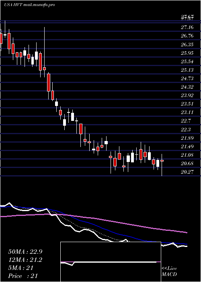Select the 27.16 price axis label

(187, 27)
